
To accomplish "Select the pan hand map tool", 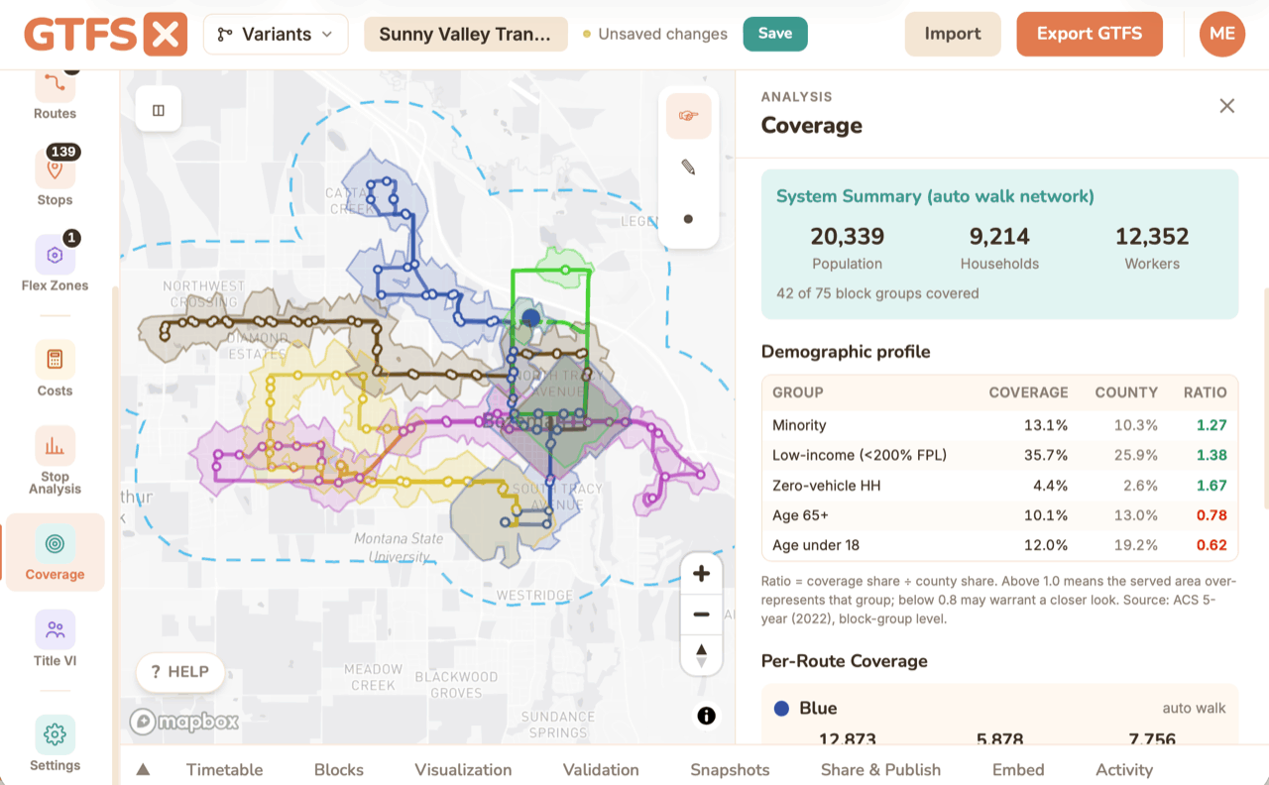I will 688,116.
